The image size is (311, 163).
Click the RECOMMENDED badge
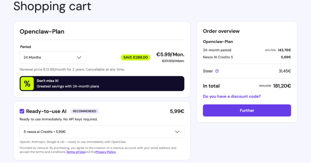point(84,111)
